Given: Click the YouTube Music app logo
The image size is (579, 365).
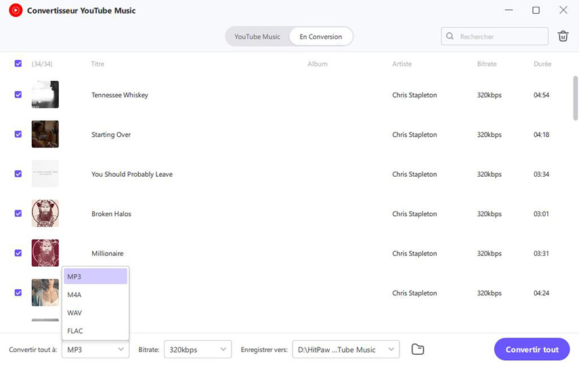Looking at the screenshot, I should pos(16,11).
